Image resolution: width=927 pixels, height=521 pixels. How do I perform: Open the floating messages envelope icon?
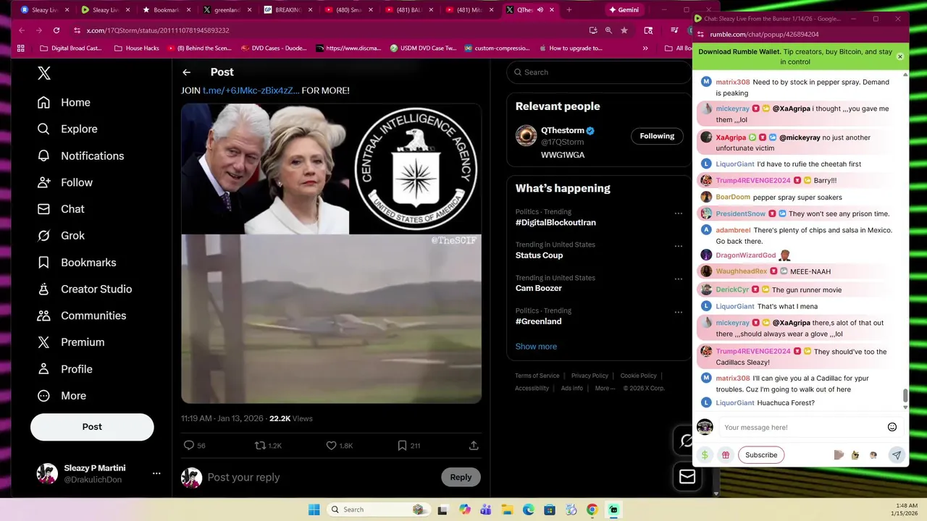(x=687, y=477)
